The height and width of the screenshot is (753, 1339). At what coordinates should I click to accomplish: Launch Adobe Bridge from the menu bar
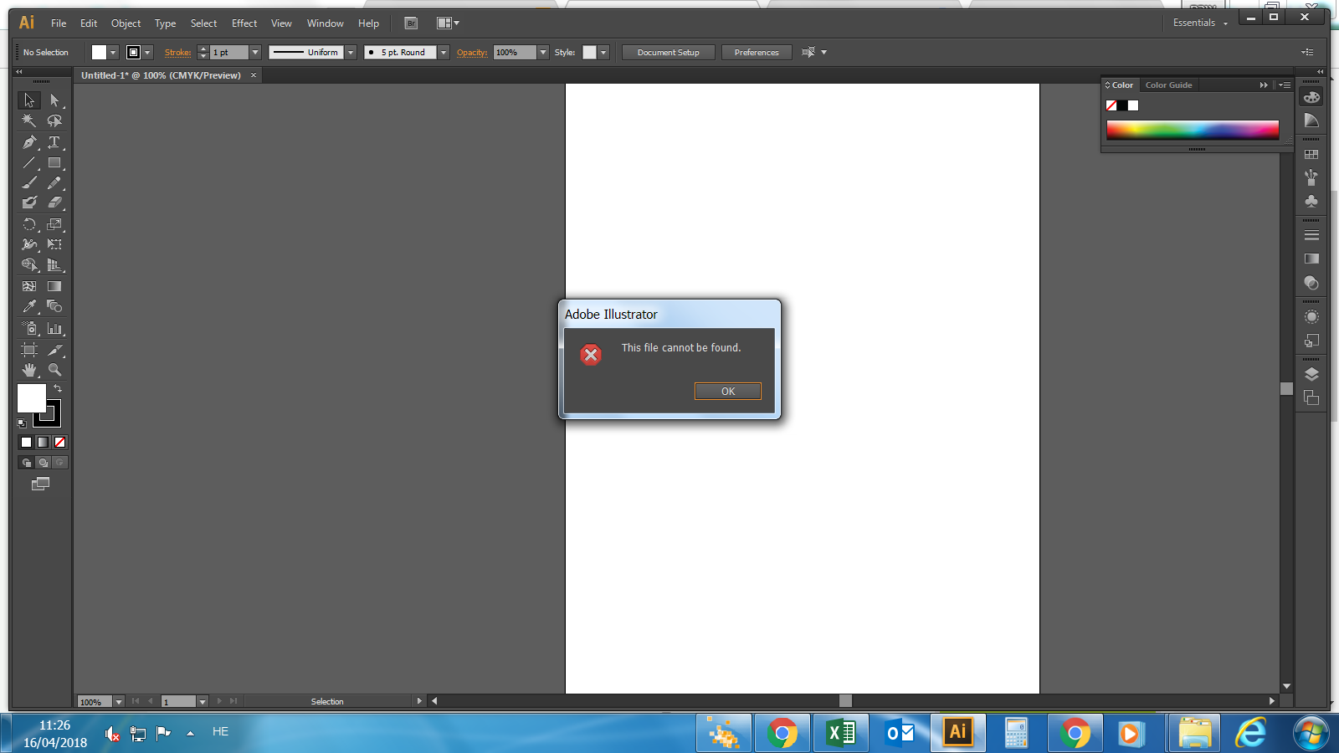tap(411, 23)
